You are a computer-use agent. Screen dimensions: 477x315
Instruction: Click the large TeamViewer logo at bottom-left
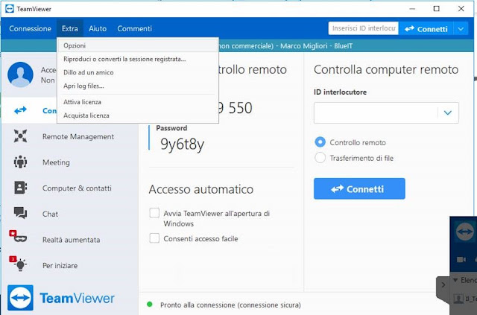(20, 298)
